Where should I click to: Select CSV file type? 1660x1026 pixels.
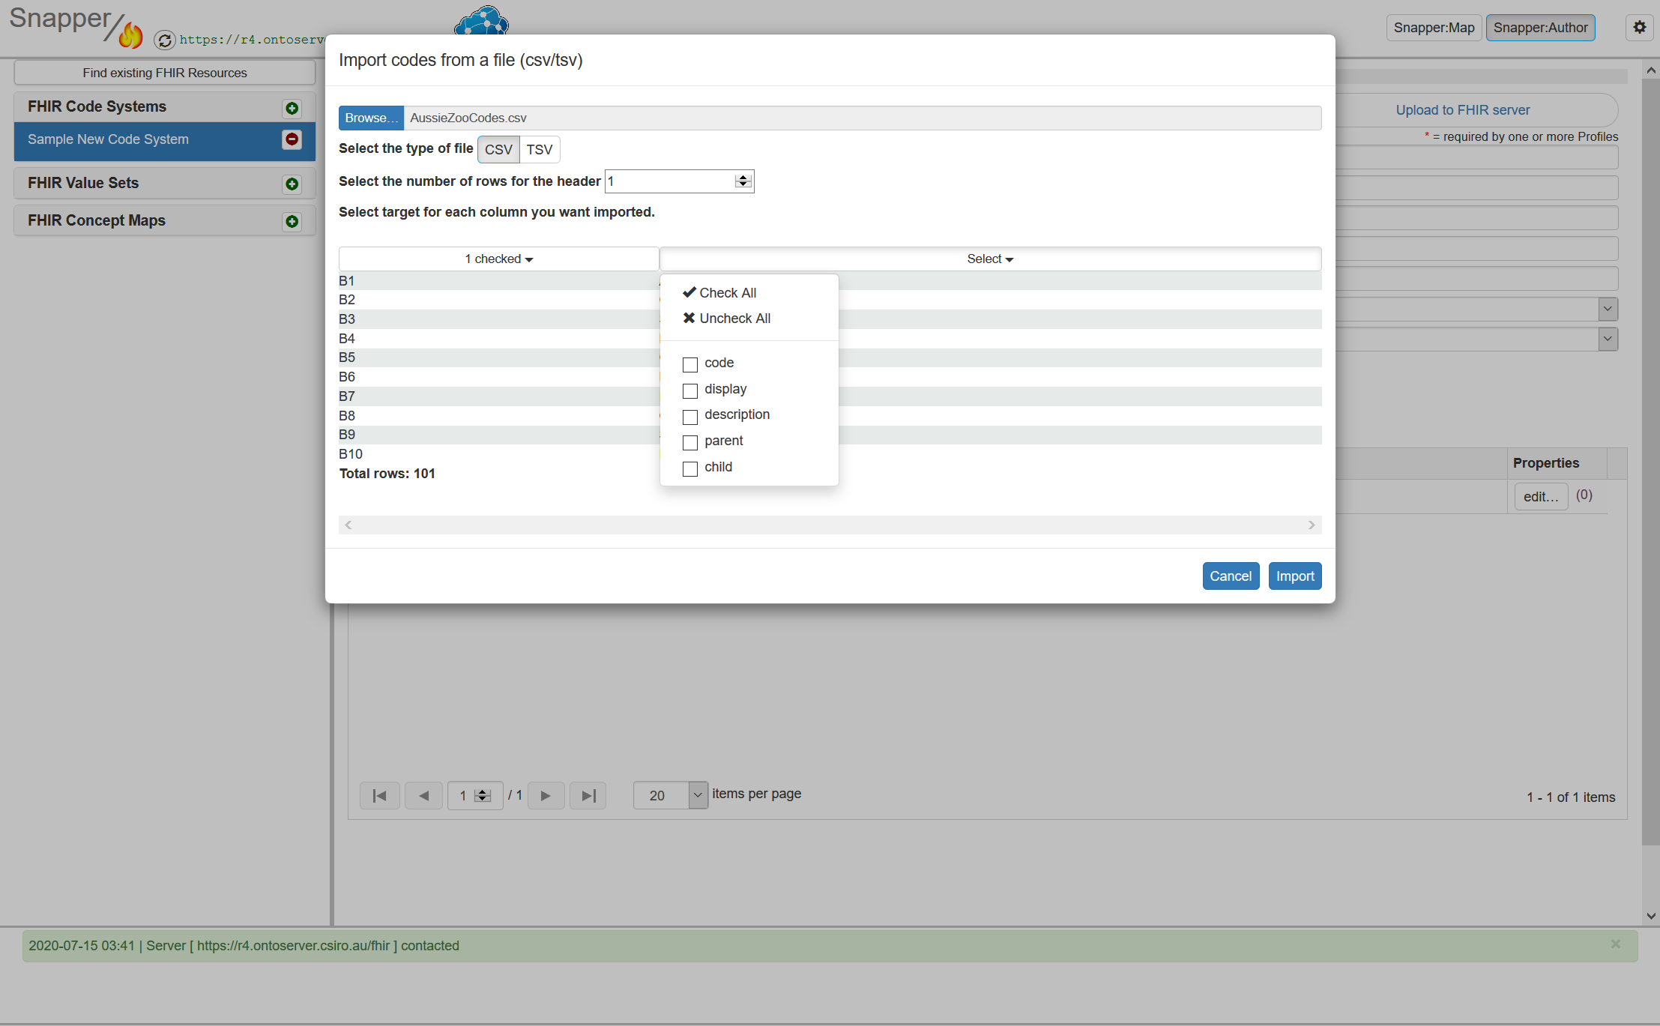point(498,149)
